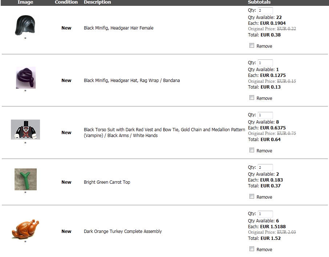The image size is (329, 257).
Task: Toggle Remove checkbox for Turkey Complete Assembly
Action: tap(252, 249)
